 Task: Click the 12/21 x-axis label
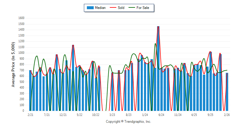(x=63, y=114)
